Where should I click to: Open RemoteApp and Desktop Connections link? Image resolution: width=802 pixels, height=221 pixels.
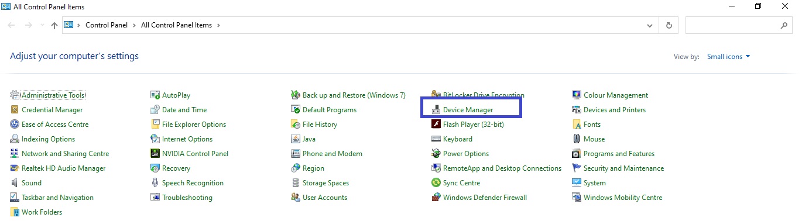coord(502,168)
